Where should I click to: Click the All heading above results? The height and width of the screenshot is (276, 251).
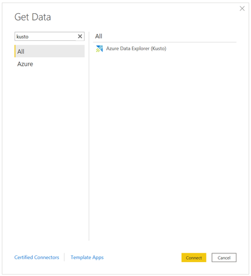pyautogui.click(x=99, y=36)
